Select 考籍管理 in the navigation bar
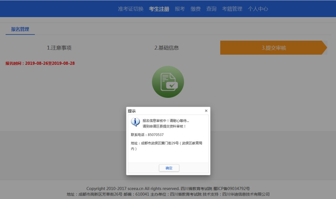Screen dimensions: 336x199 pos(232,9)
